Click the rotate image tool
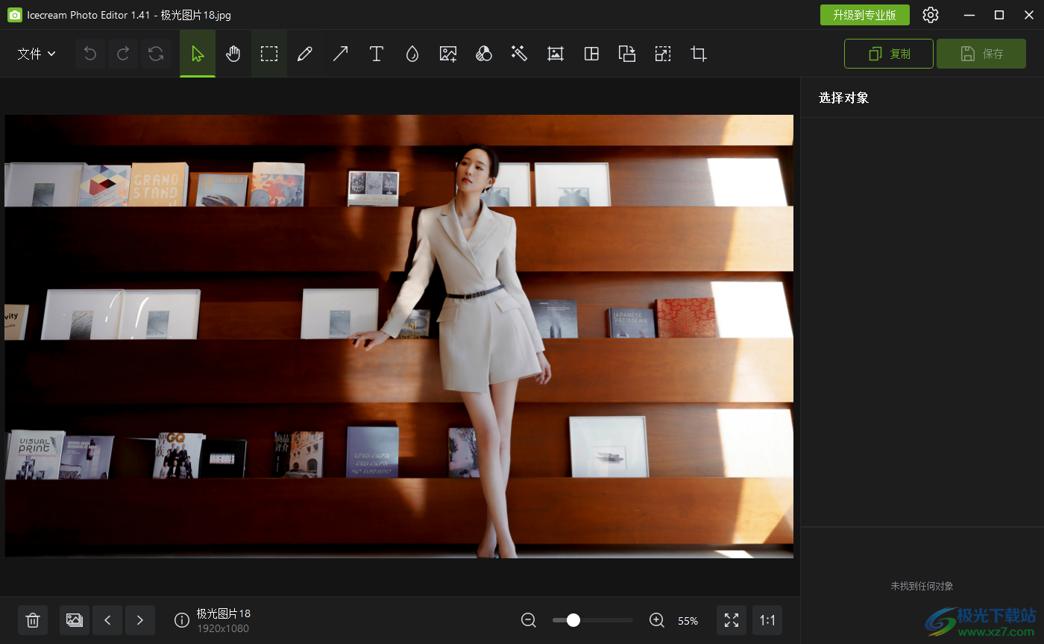 (x=627, y=54)
